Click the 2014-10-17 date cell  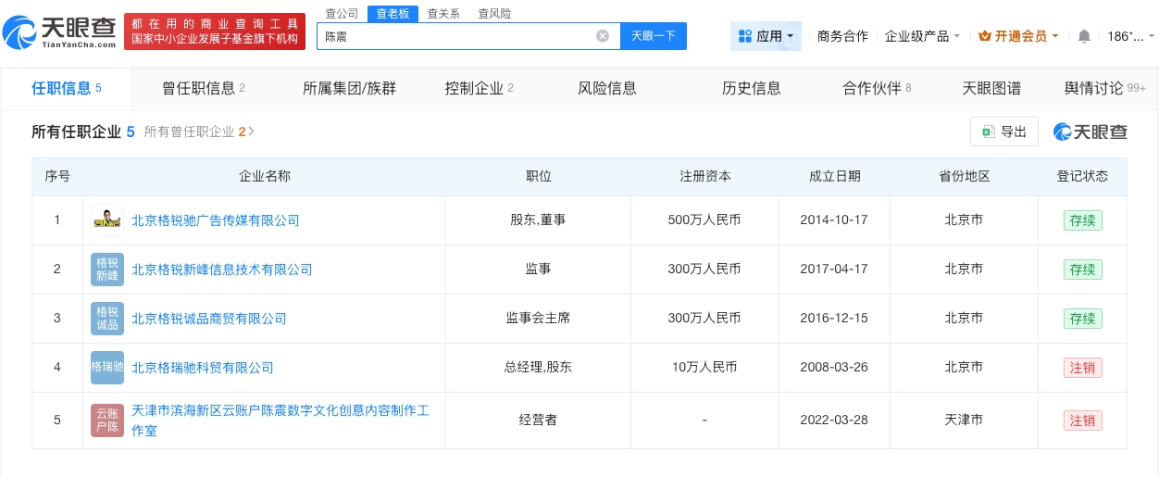point(835,220)
